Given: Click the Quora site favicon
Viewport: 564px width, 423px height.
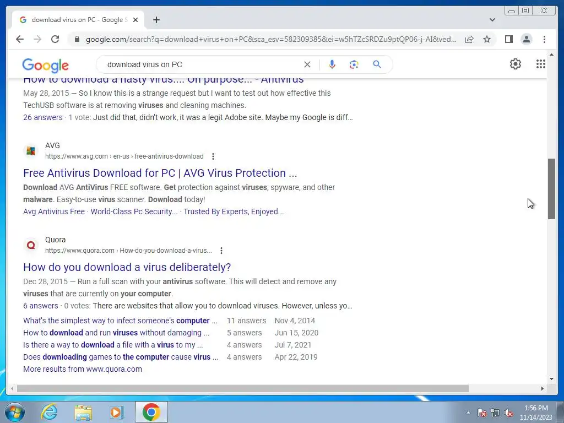Looking at the screenshot, I should 31,245.
